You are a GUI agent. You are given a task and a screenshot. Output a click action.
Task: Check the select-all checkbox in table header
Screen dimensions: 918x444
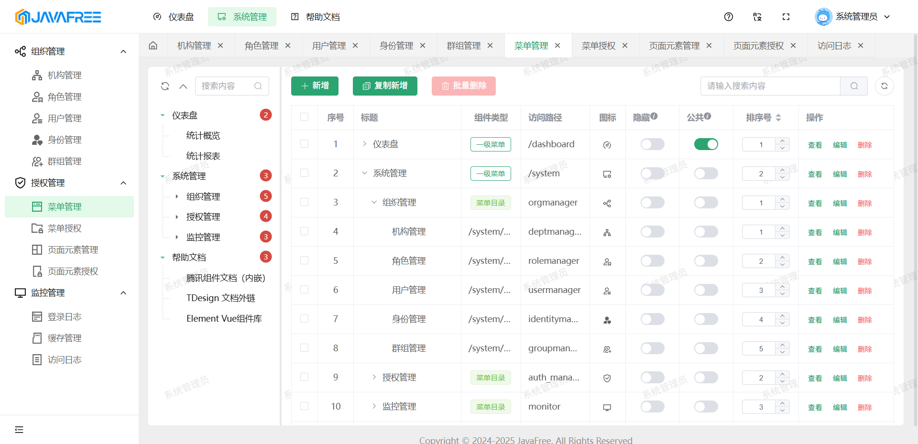pos(304,117)
